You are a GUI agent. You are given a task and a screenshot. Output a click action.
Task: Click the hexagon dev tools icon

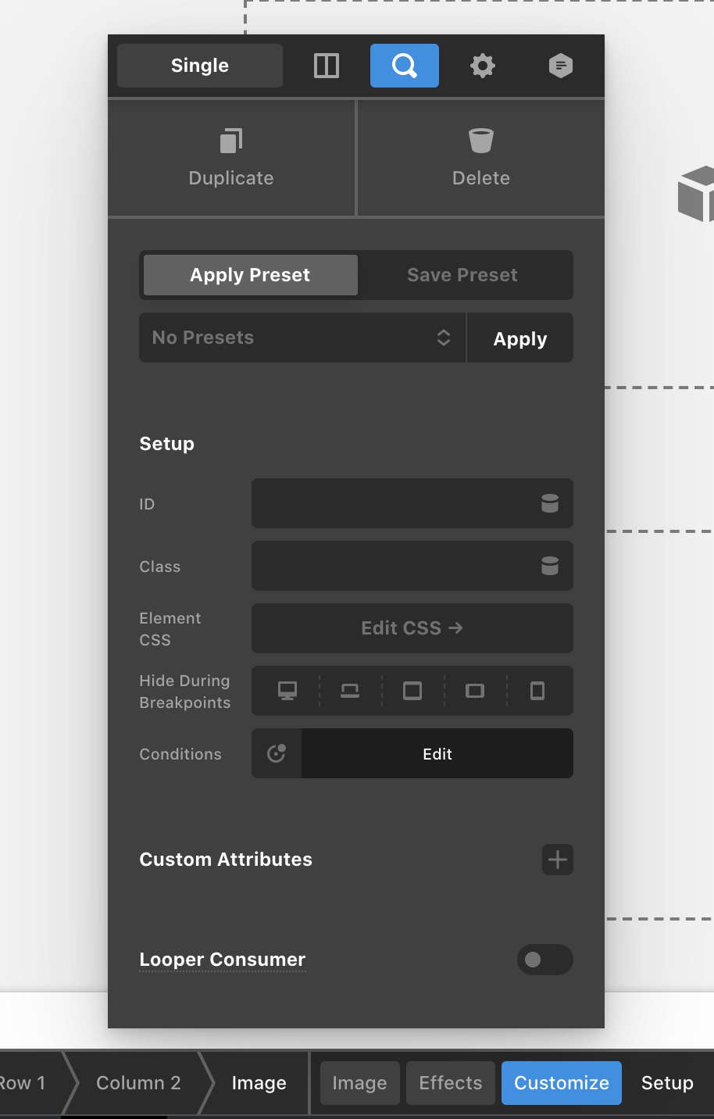click(x=561, y=66)
